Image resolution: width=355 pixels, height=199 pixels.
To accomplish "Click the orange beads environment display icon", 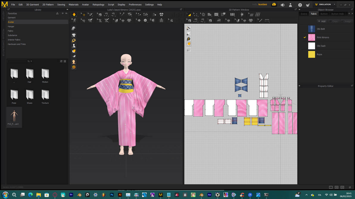I will coord(74,40).
